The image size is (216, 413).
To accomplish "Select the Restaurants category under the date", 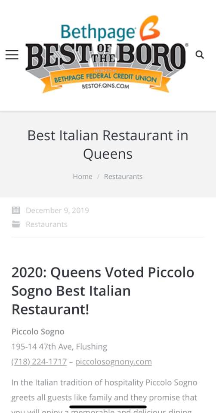I will coord(46,225).
